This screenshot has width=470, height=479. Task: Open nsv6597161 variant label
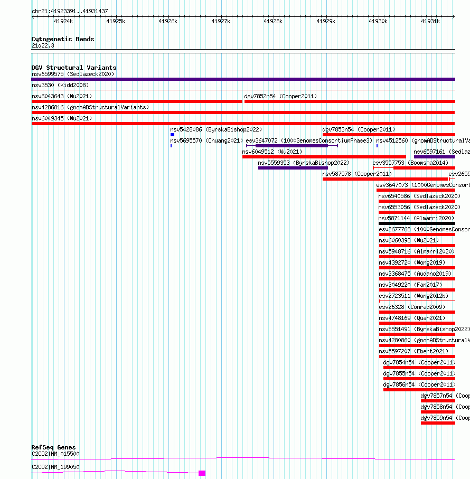pyautogui.click(x=441, y=152)
